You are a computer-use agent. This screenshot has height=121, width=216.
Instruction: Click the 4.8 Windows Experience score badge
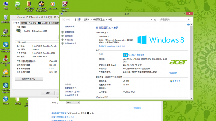(125, 55)
